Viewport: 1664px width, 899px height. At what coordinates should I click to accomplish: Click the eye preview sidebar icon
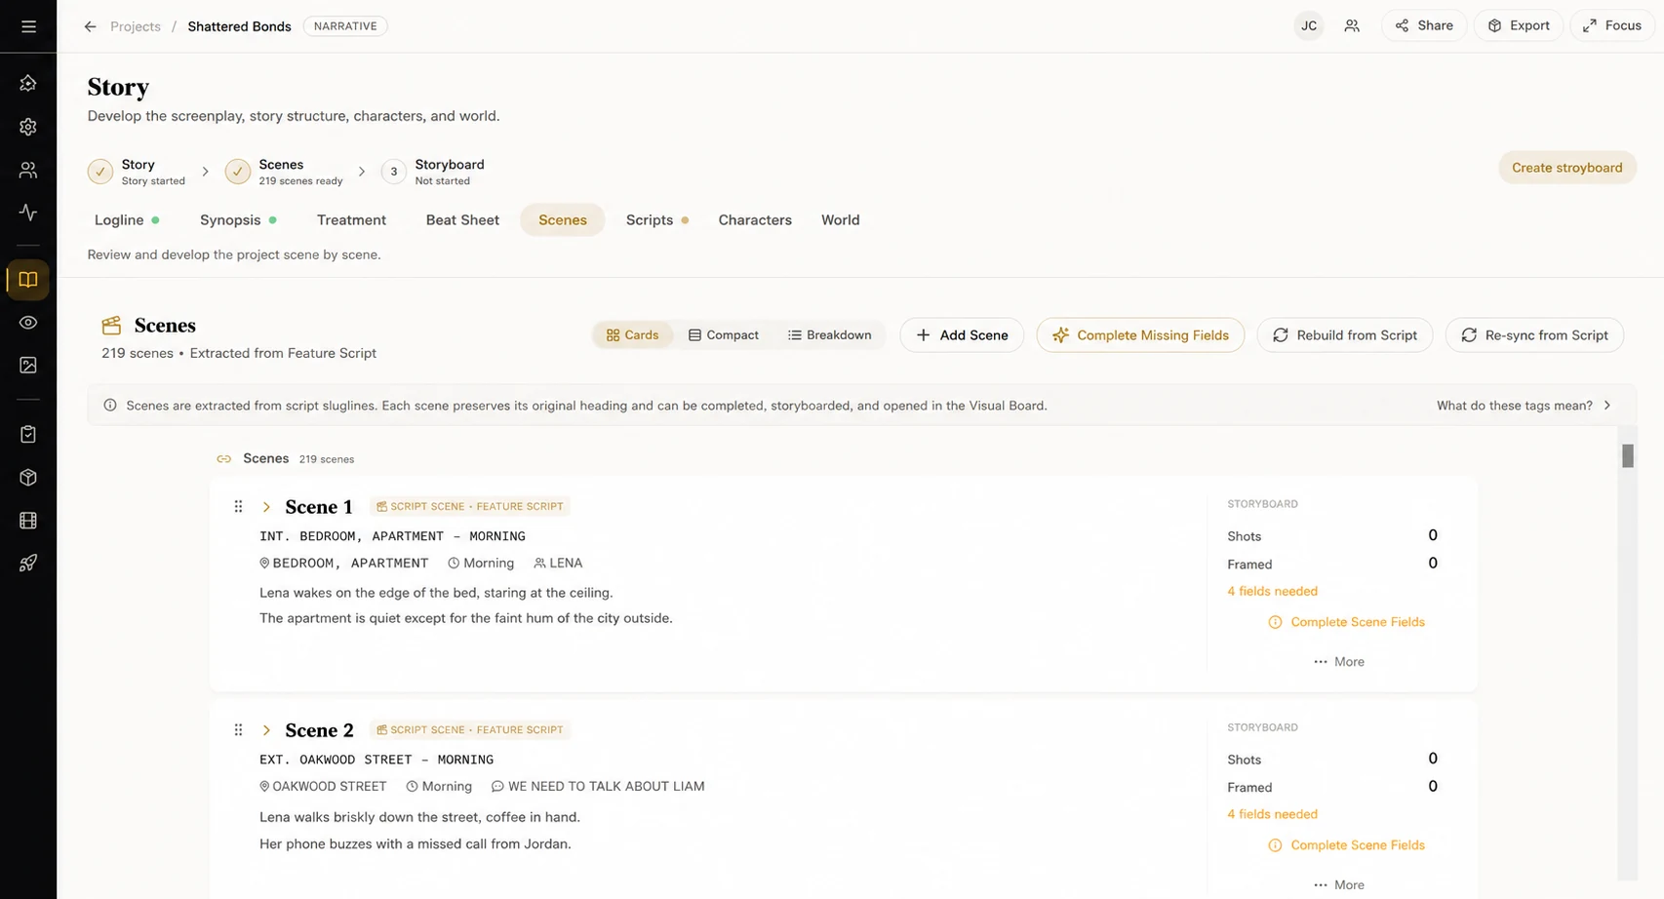[x=28, y=323]
